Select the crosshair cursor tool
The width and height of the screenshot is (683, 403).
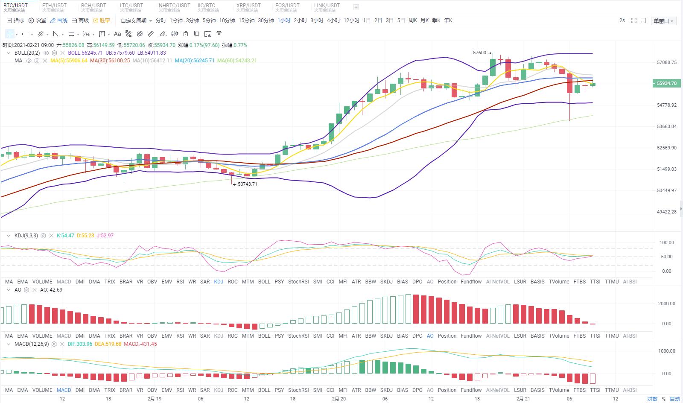pos(10,34)
